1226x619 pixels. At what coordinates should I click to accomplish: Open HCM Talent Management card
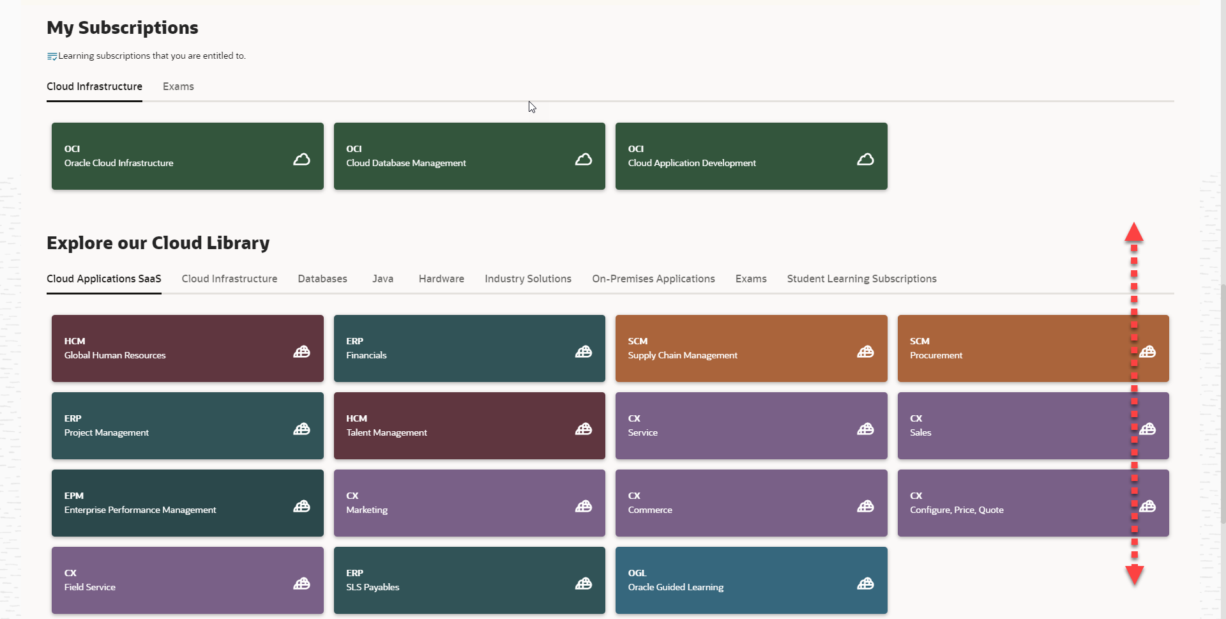469,425
